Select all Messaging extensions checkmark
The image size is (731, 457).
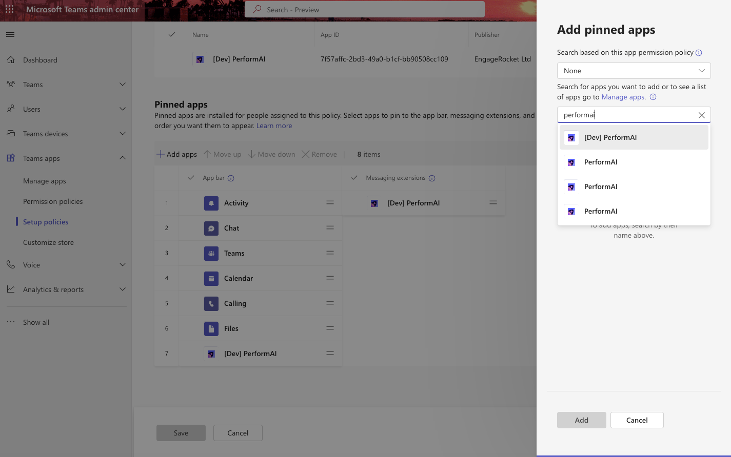354,178
